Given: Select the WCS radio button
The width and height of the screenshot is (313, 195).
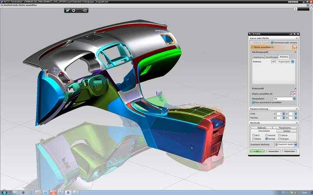Looking at the screenshot, I should tap(253, 135).
